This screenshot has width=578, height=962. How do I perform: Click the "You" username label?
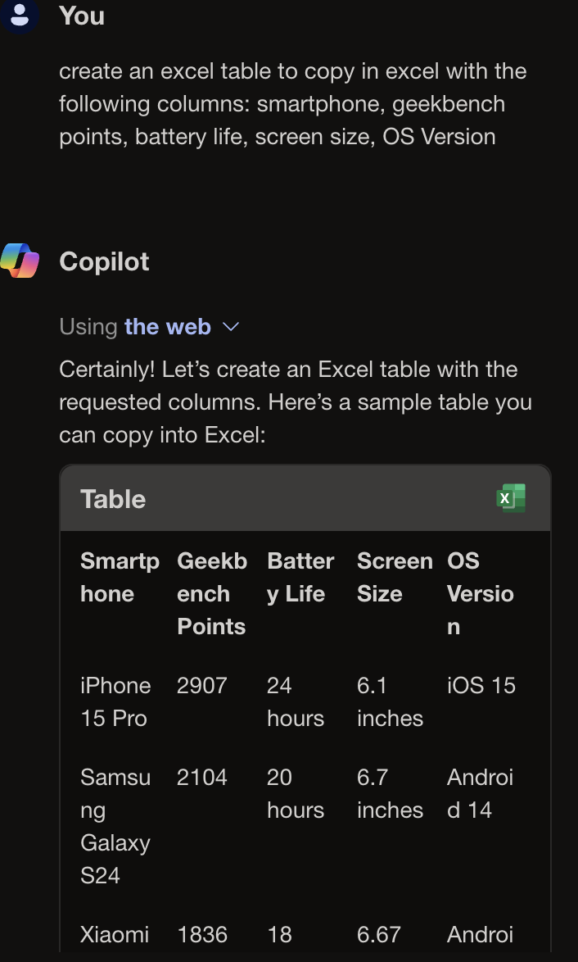[x=81, y=16]
